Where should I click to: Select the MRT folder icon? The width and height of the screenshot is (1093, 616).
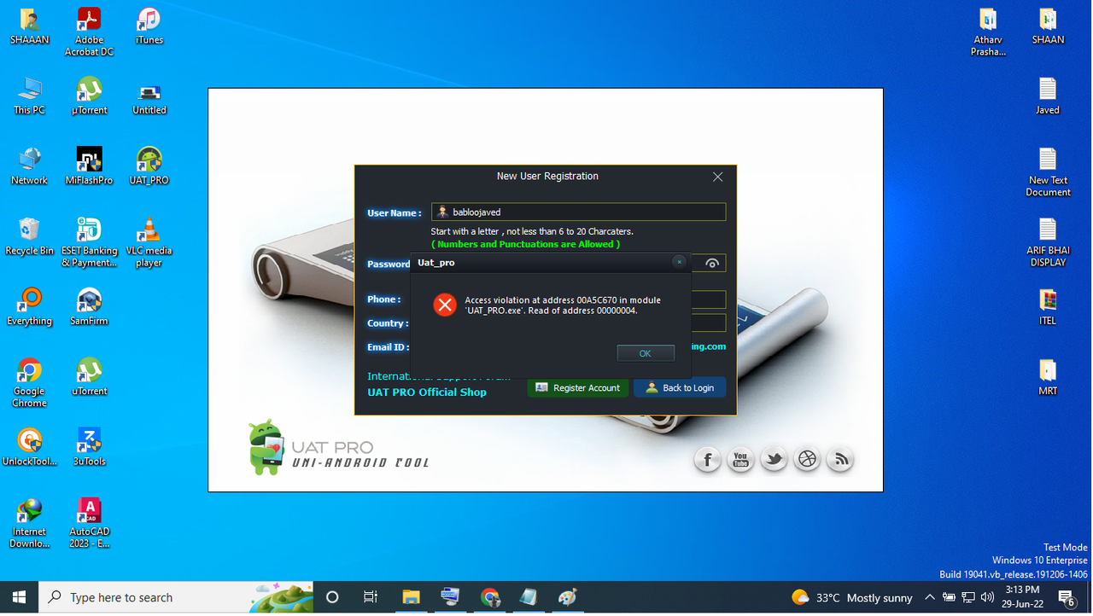1048,376
